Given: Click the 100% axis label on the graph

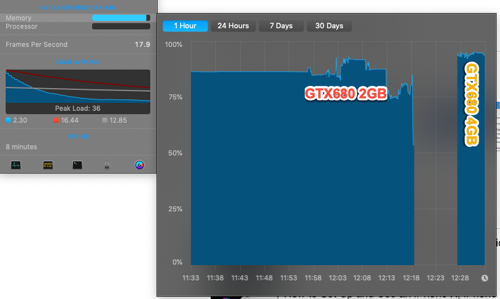Looking at the screenshot, I should click(173, 44).
